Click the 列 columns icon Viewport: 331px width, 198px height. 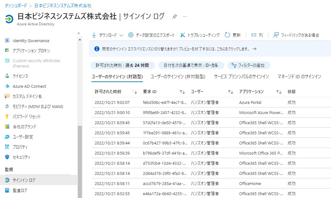tap(254, 35)
